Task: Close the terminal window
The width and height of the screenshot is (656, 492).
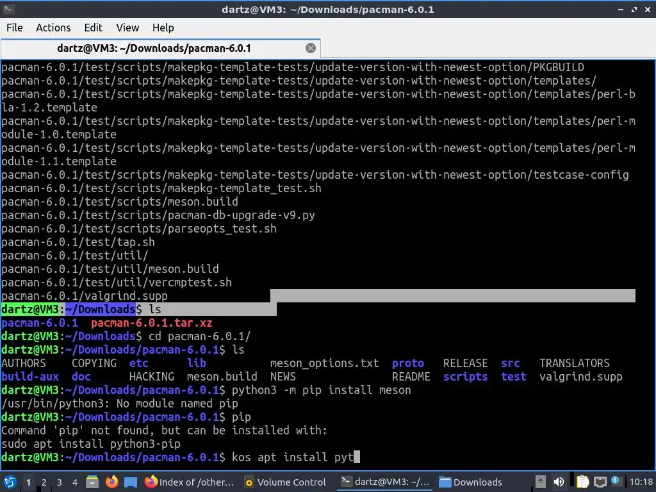Action: pyautogui.click(x=647, y=9)
